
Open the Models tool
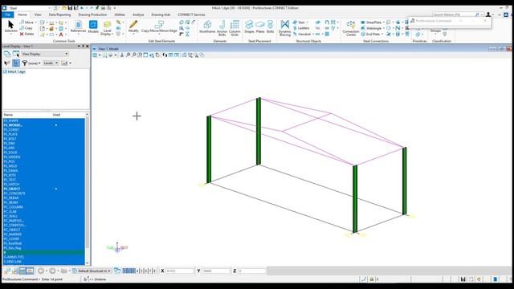[93, 26]
